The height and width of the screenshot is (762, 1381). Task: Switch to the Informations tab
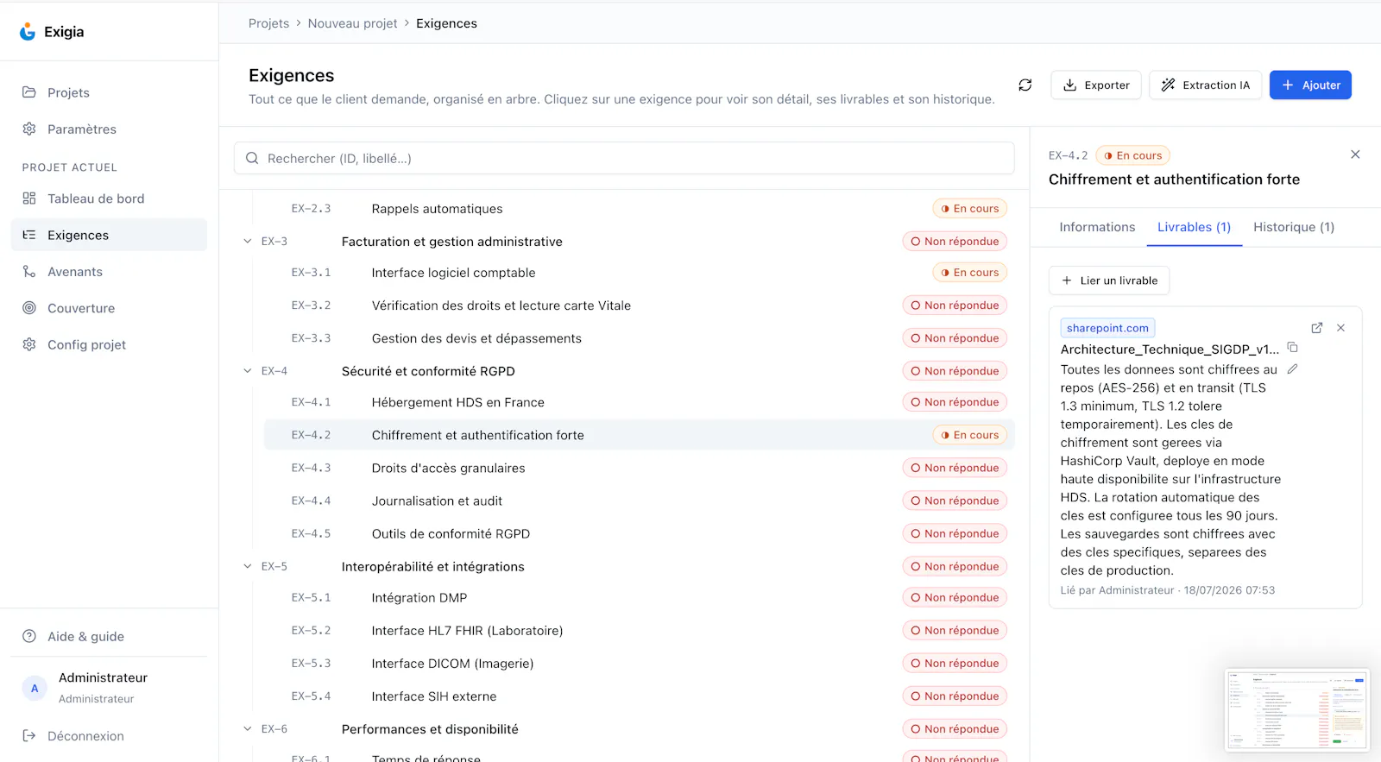[1097, 227]
